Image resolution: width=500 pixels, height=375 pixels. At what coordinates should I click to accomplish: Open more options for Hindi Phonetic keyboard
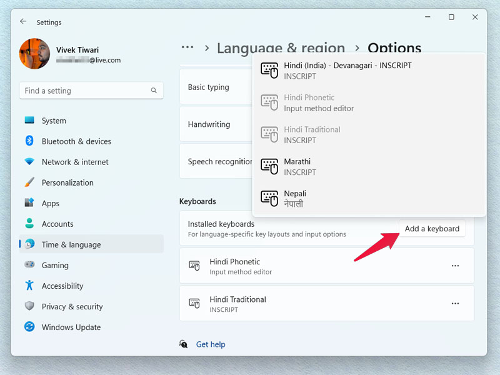pos(455,266)
